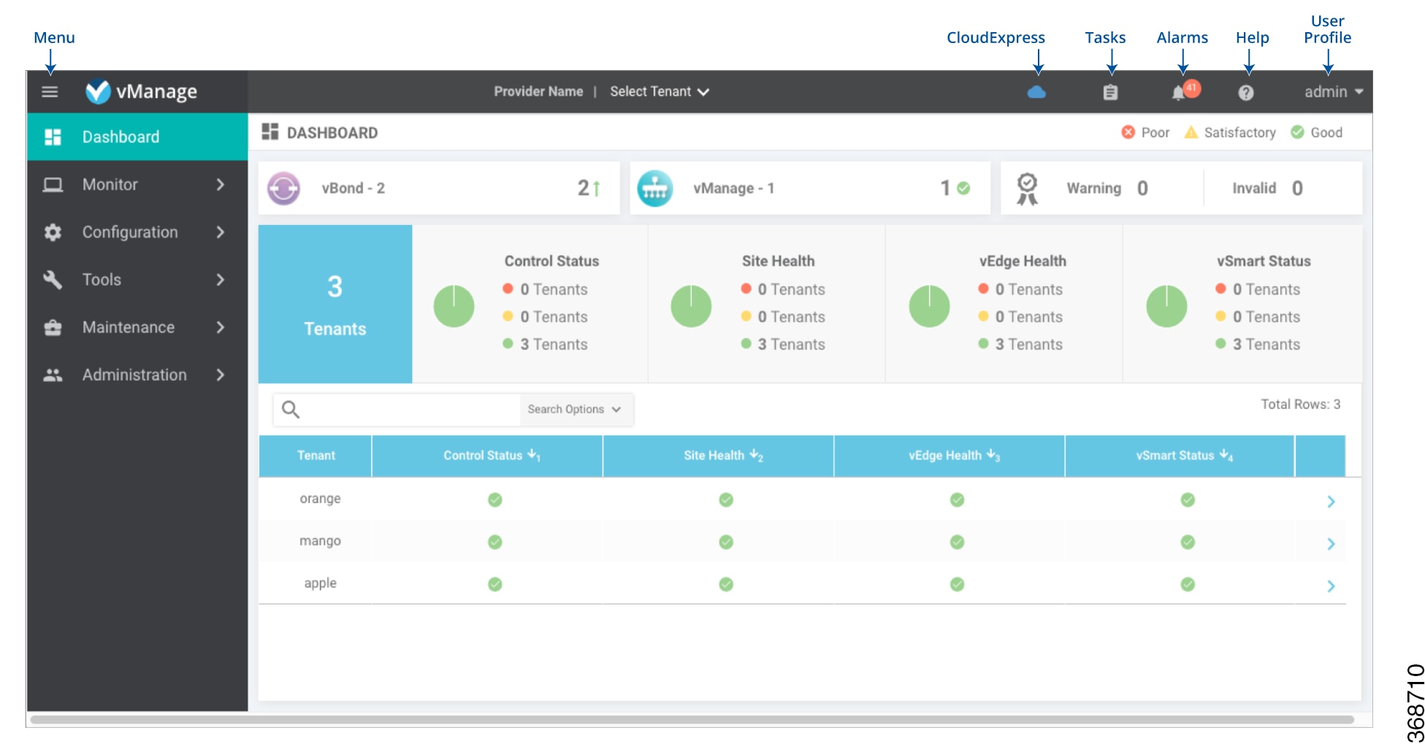Expand the Monitor menu section
Viewport: 1425px width, 744px height.
click(110, 184)
